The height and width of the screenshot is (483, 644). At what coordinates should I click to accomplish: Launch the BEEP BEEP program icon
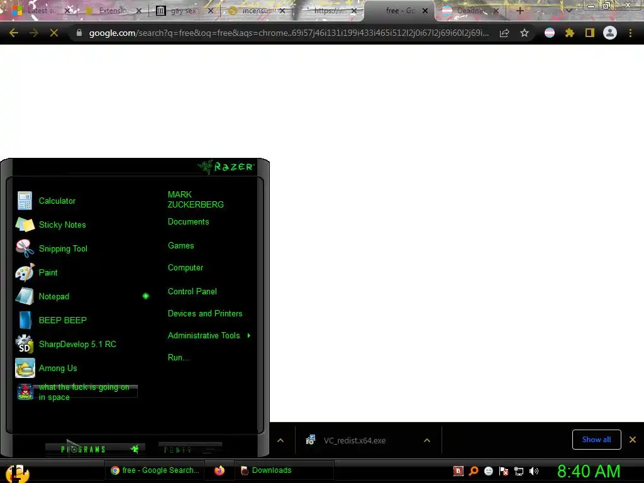click(25, 320)
